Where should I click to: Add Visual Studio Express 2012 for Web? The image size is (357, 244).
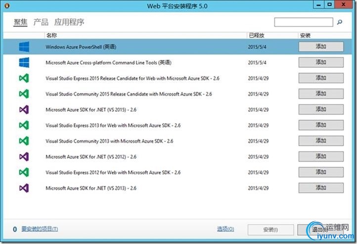[x=321, y=172]
